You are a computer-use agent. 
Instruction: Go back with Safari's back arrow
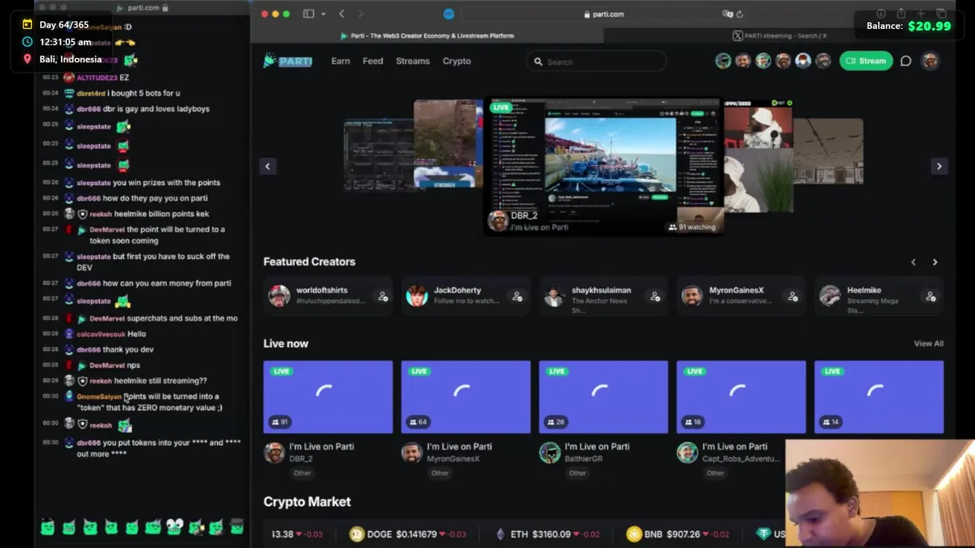tap(341, 14)
